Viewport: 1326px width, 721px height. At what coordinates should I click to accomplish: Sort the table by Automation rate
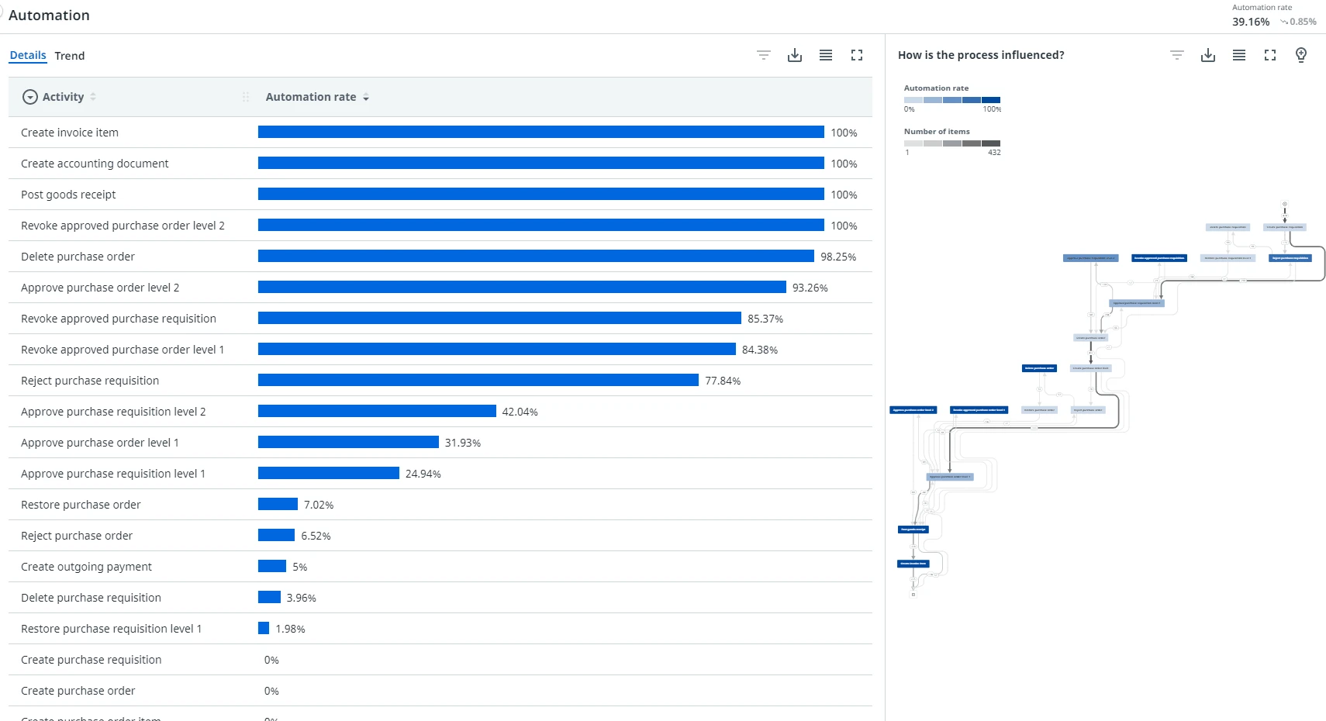tap(366, 97)
